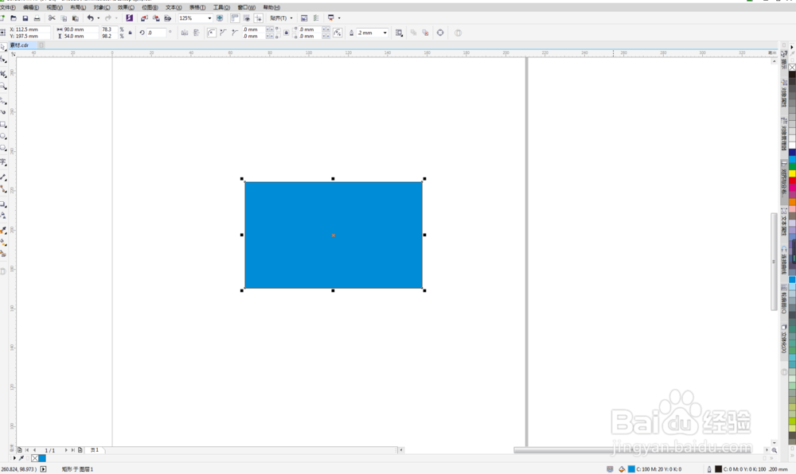Select the Page 1 tab
The image size is (796, 474).
pos(95,450)
